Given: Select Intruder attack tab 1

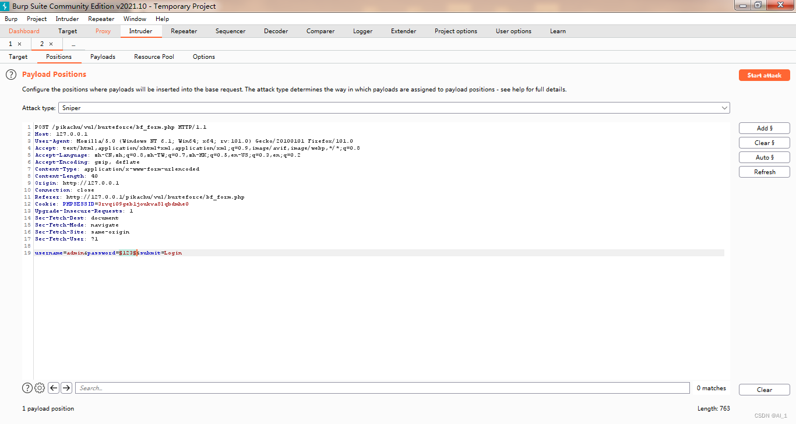Looking at the screenshot, I should (10, 44).
